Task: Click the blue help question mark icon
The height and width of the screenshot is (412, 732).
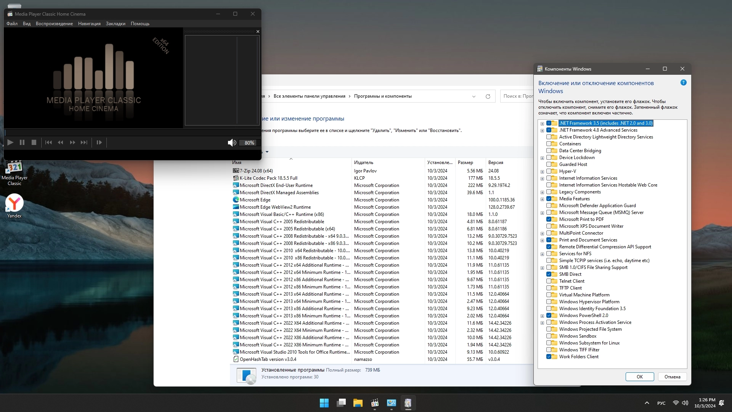Action: (683, 82)
